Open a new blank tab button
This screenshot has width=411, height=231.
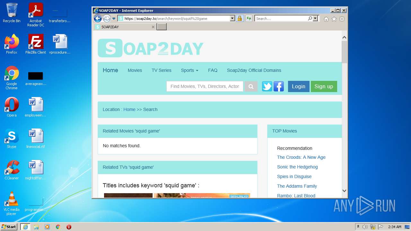tap(162, 27)
